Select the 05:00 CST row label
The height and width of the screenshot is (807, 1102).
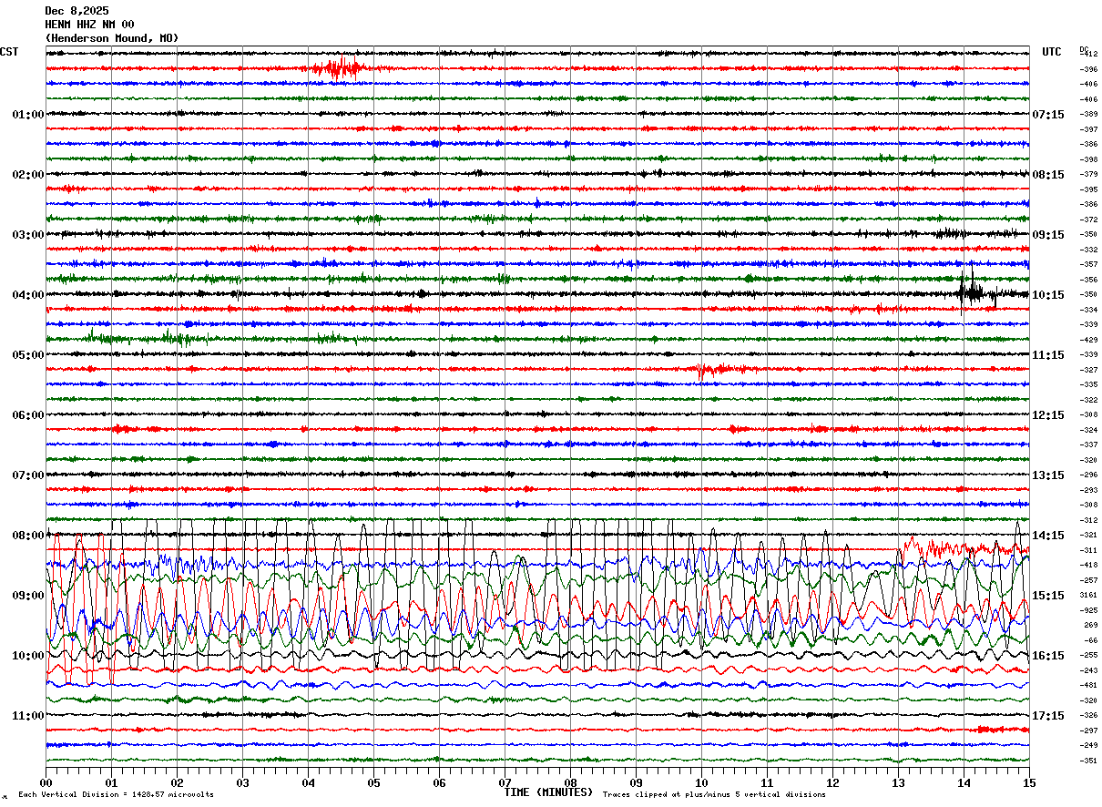point(28,355)
